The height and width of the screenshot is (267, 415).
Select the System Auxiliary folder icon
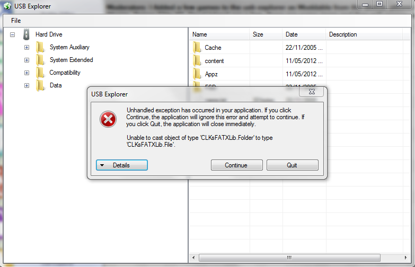40,47
